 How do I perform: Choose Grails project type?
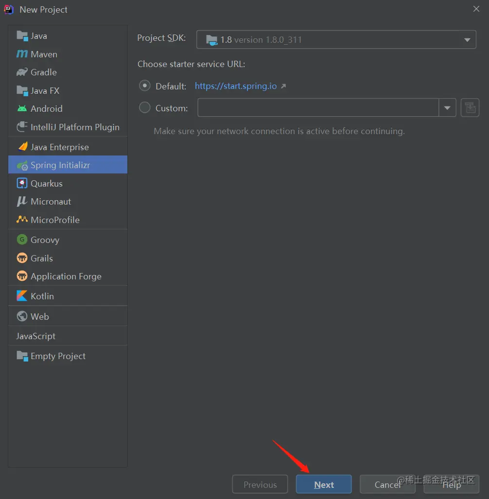coord(68,258)
